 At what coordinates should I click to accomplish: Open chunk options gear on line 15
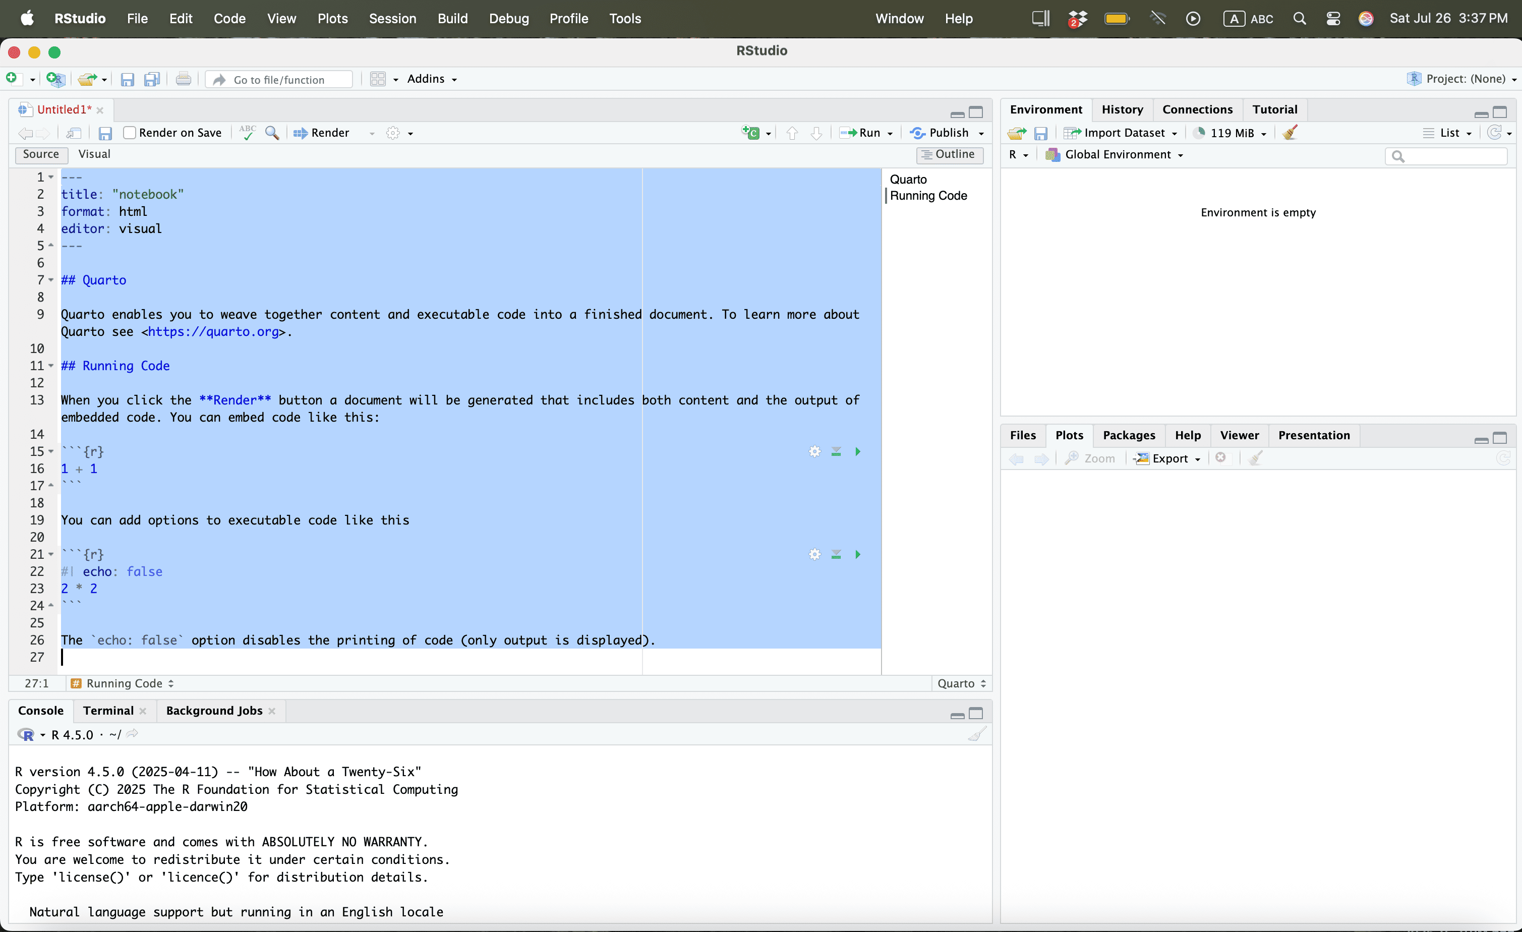click(815, 451)
